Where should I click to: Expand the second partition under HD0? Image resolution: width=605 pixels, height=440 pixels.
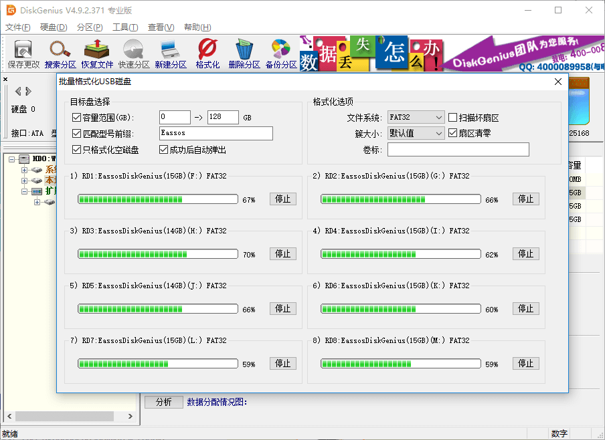coord(24,181)
